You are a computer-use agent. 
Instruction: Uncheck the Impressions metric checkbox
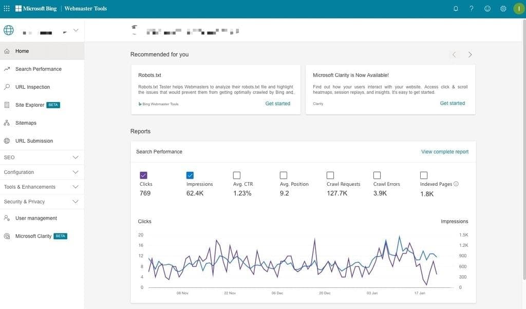[190, 175]
